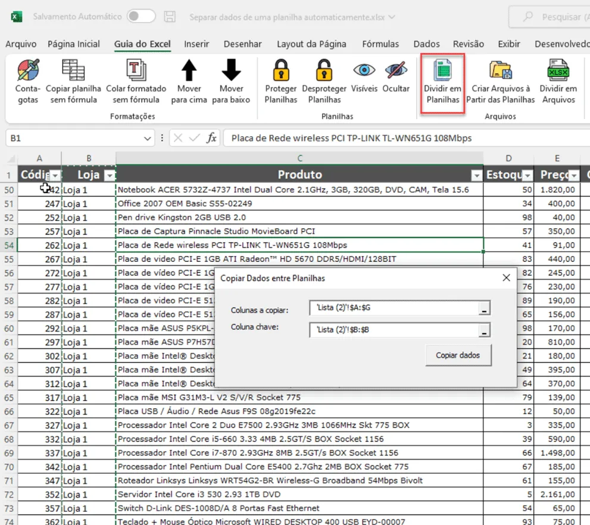The image size is (590, 525).
Task: Click code cell '327'
Action: tap(39, 426)
